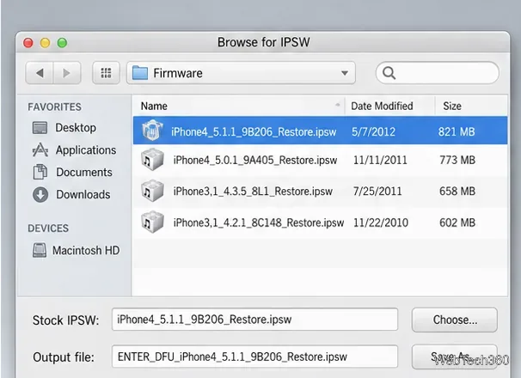The height and width of the screenshot is (378, 521).
Task: Click the Desktop sidebar icon
Action: pos(40,127)
